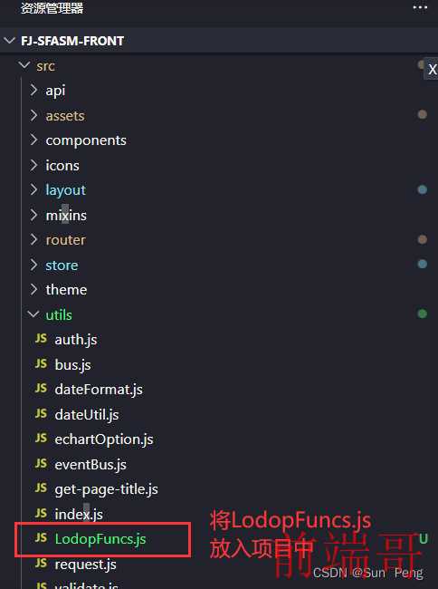Open the LodopFuncs.js file
This screenshot has width=438, height=589.
click(100, 538)
